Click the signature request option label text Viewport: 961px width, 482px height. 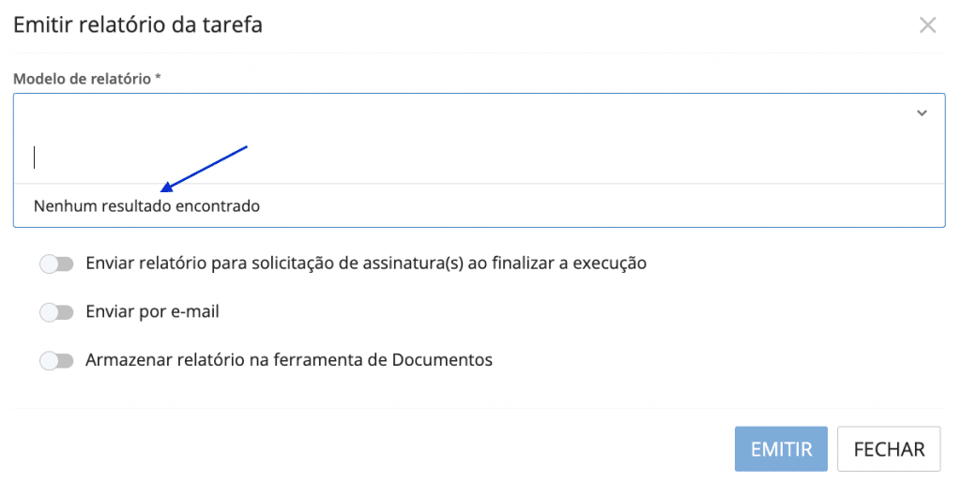tap(366, 264)
